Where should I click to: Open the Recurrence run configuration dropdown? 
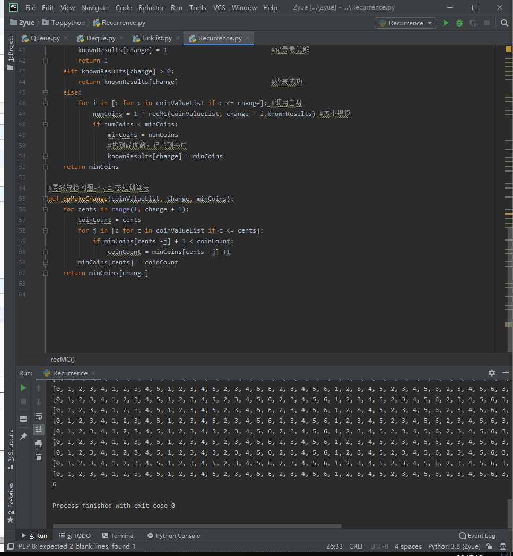click(405, 23)
